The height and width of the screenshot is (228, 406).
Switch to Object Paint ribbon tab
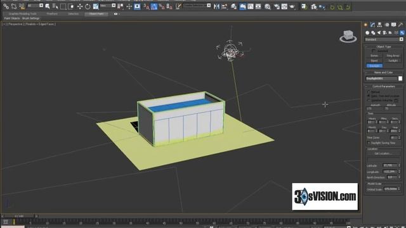click(96, 14)
